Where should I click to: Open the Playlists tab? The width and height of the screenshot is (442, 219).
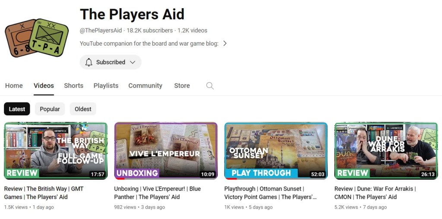point(106,86)
